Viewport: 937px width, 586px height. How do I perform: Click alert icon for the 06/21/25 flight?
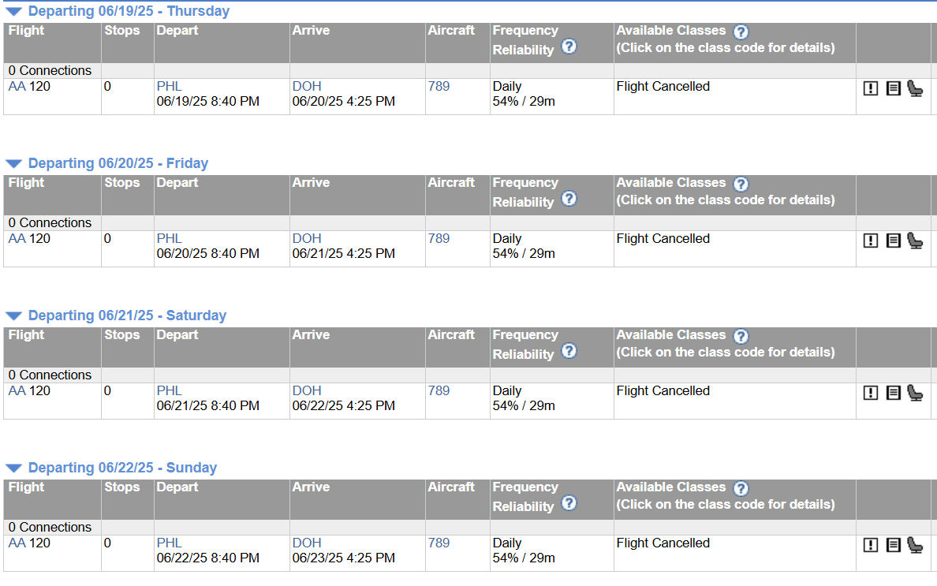pyautogui.click(x=871, y=393)
